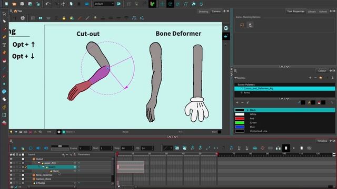The height and width of the screenshot is (189, 337).
Task: Toggle the playback Loop icon
Action: click(x=31, y=148)
